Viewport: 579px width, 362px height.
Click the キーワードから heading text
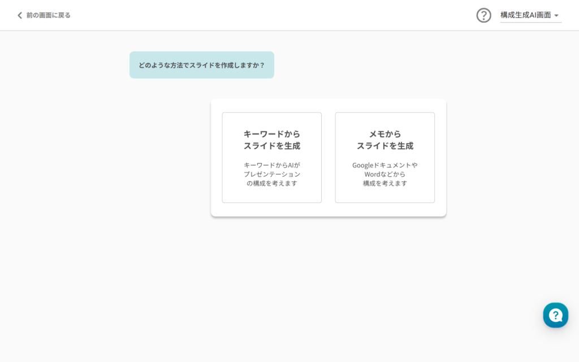271,134
